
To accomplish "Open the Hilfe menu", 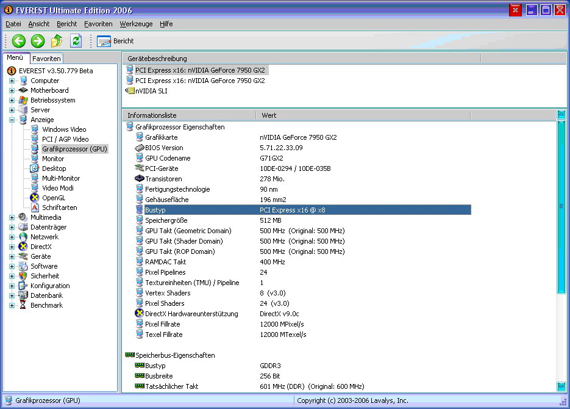I will (166, 24).
